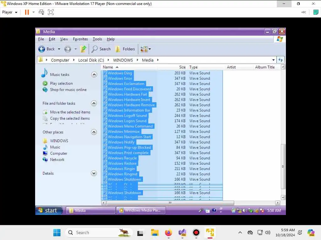Screen dimensions: 321x240
Task: Click the horizontal scrollbar thumb in file list
Action: click(170, 203)
